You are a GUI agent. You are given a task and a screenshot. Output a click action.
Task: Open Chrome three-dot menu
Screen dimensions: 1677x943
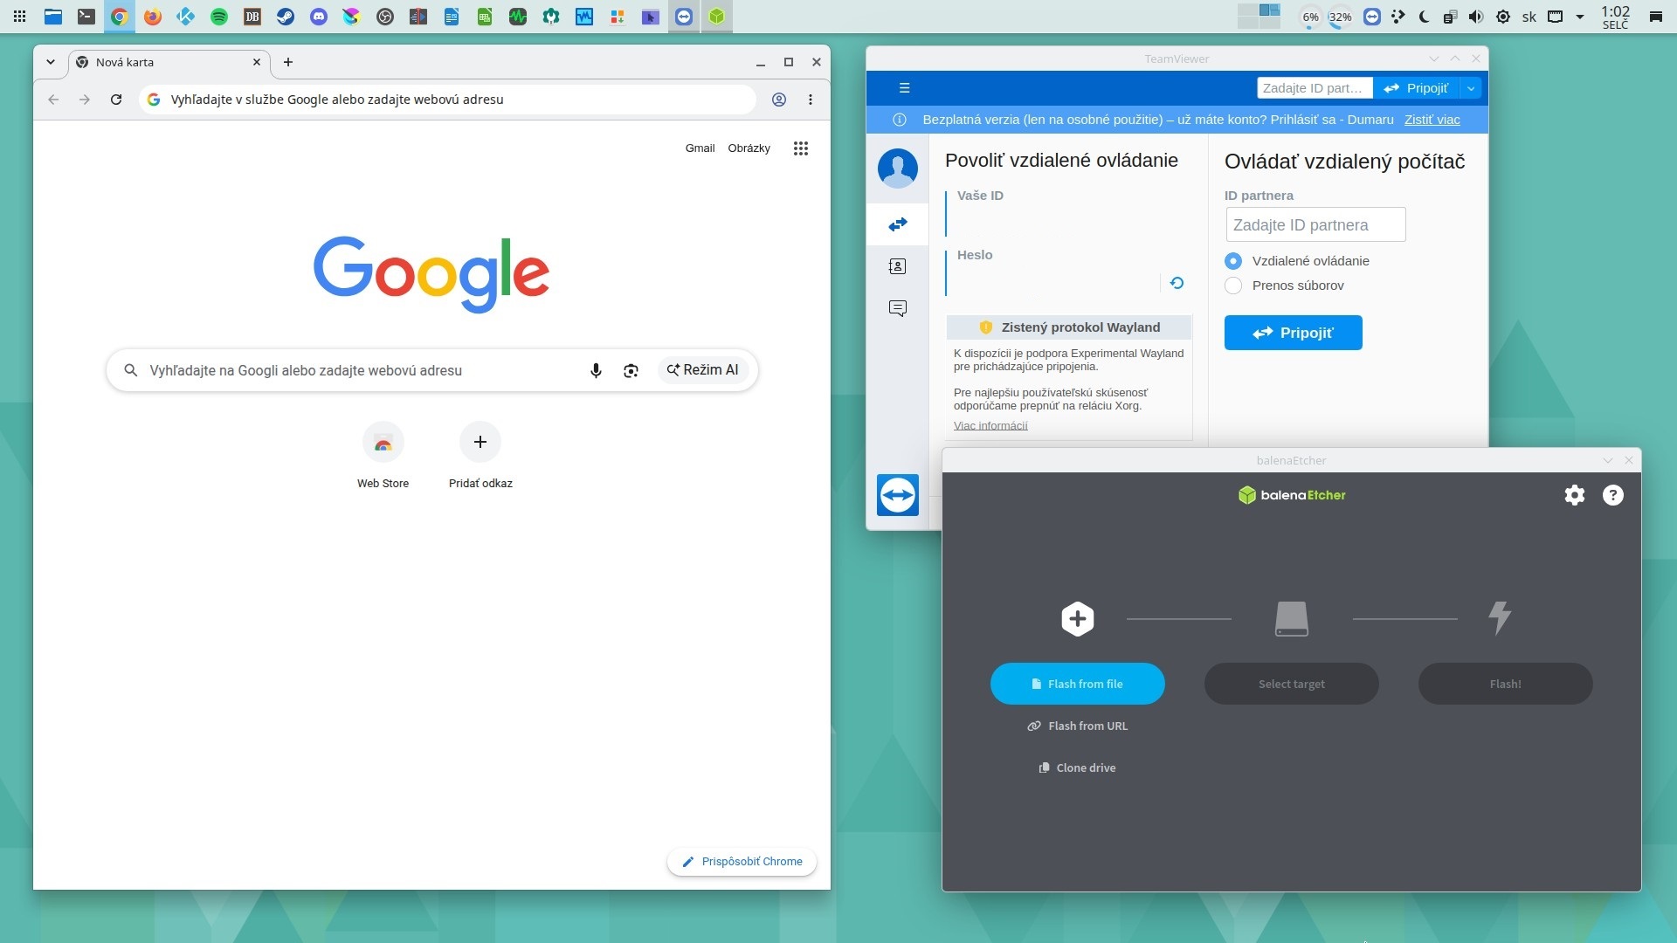tap(811, 100)
